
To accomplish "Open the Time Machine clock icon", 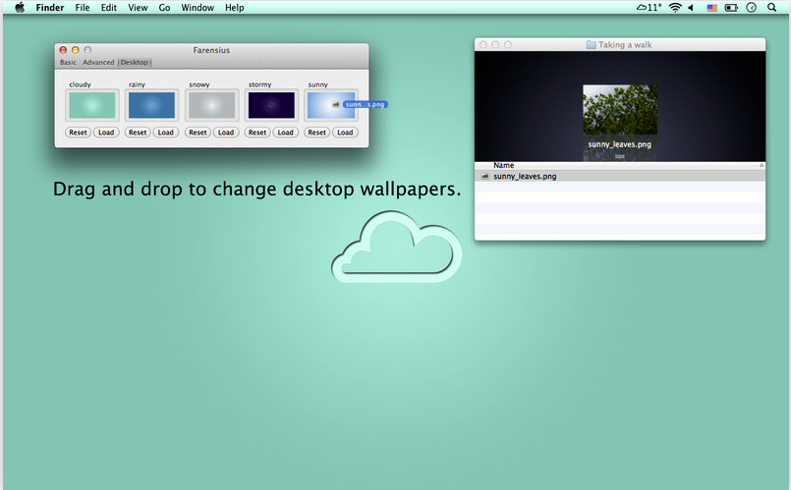I will point(751,7).
